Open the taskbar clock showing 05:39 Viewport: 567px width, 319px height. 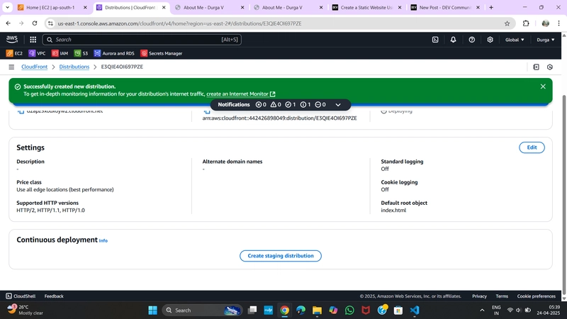[548, 310]
